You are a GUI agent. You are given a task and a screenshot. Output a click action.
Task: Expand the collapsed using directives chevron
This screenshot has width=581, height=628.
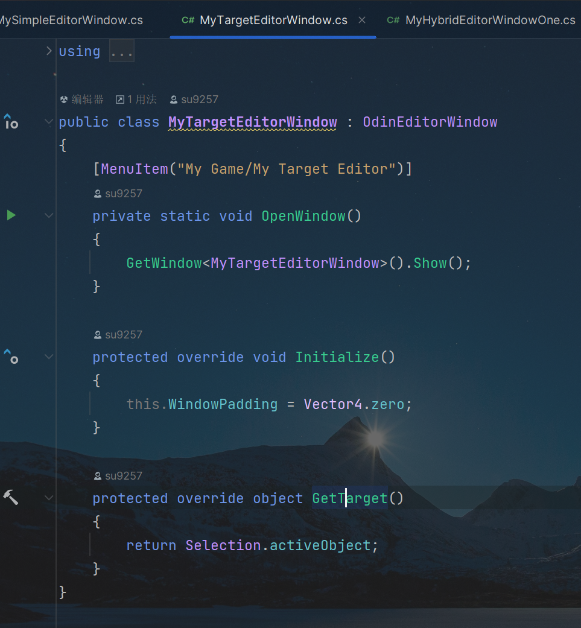(x=49, y=51)
